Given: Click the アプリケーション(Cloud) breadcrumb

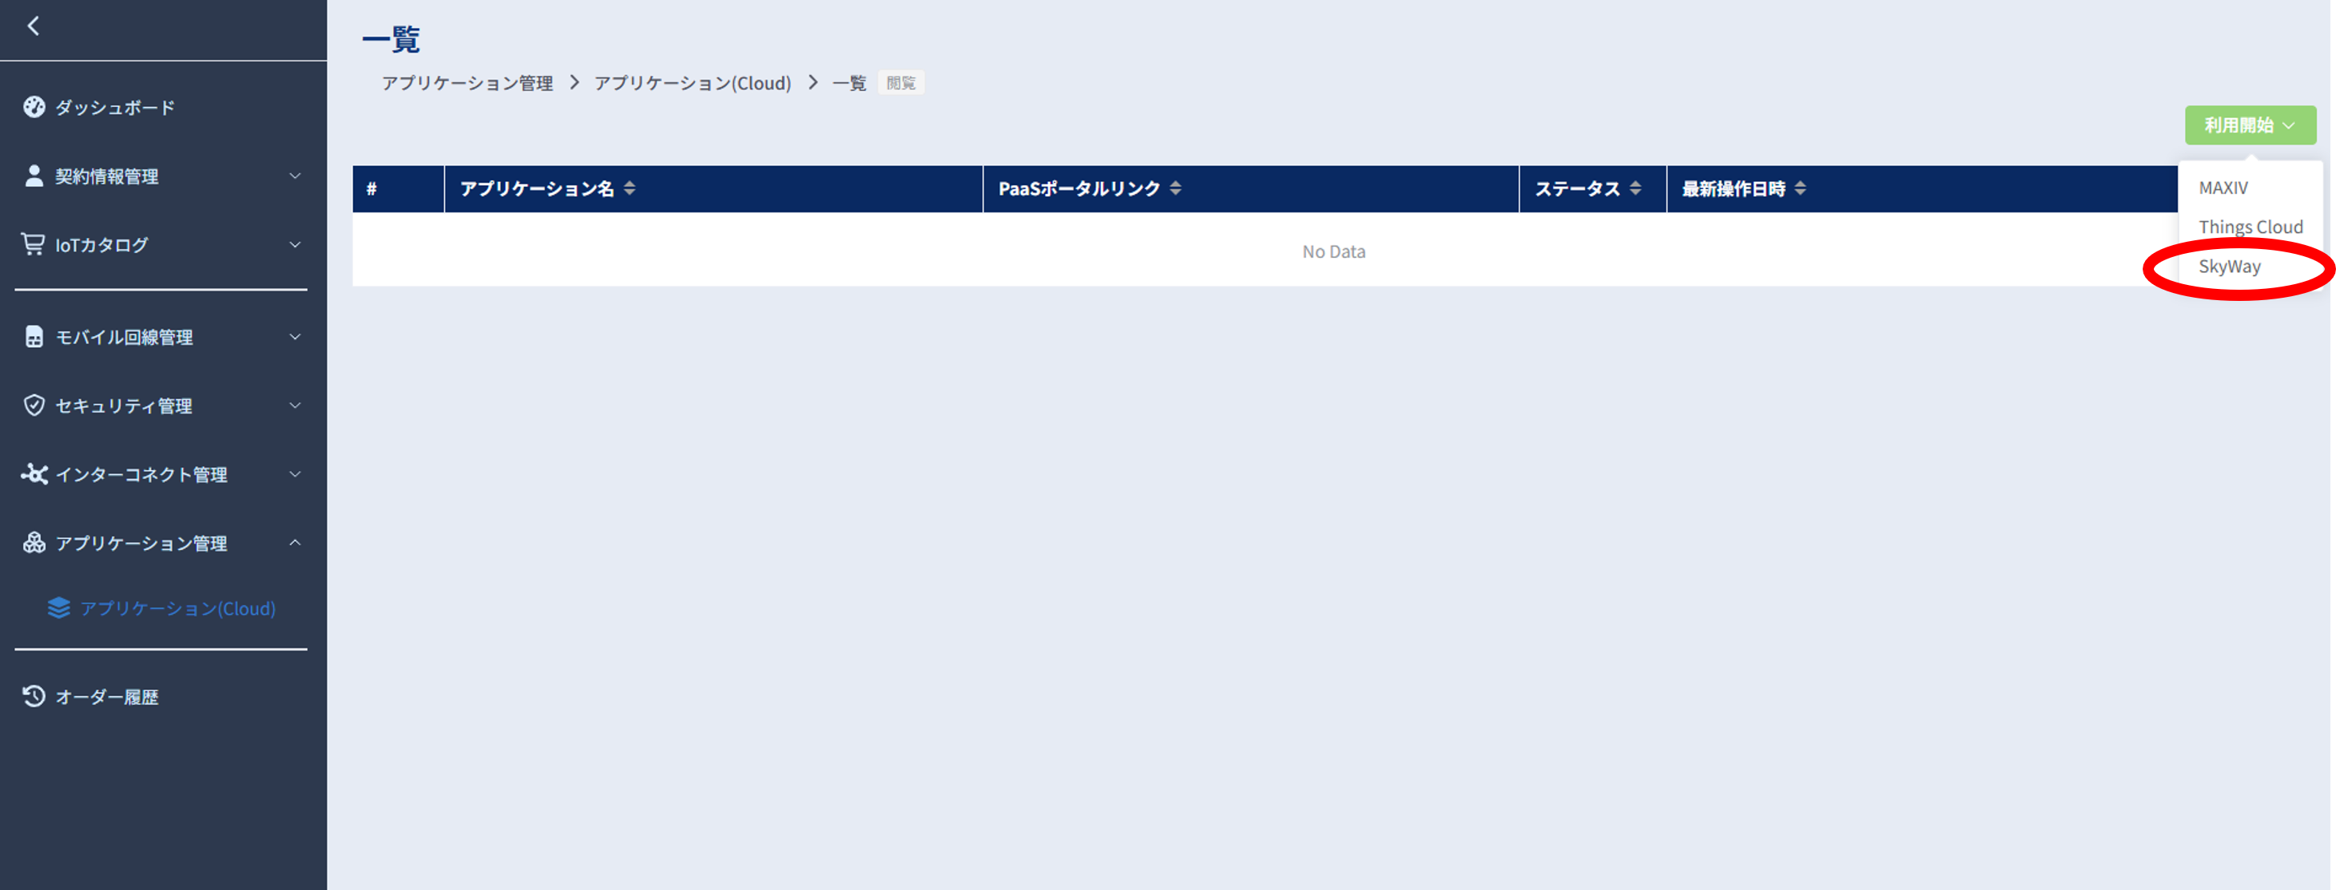Looking at the screenshot, I should [692, 82].
